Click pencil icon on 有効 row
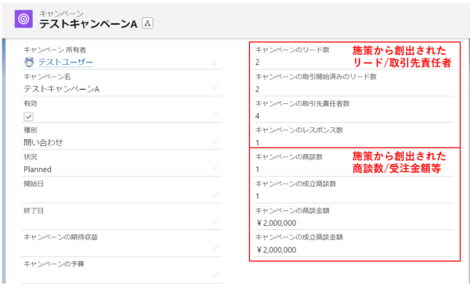 (x=215, y=115)
